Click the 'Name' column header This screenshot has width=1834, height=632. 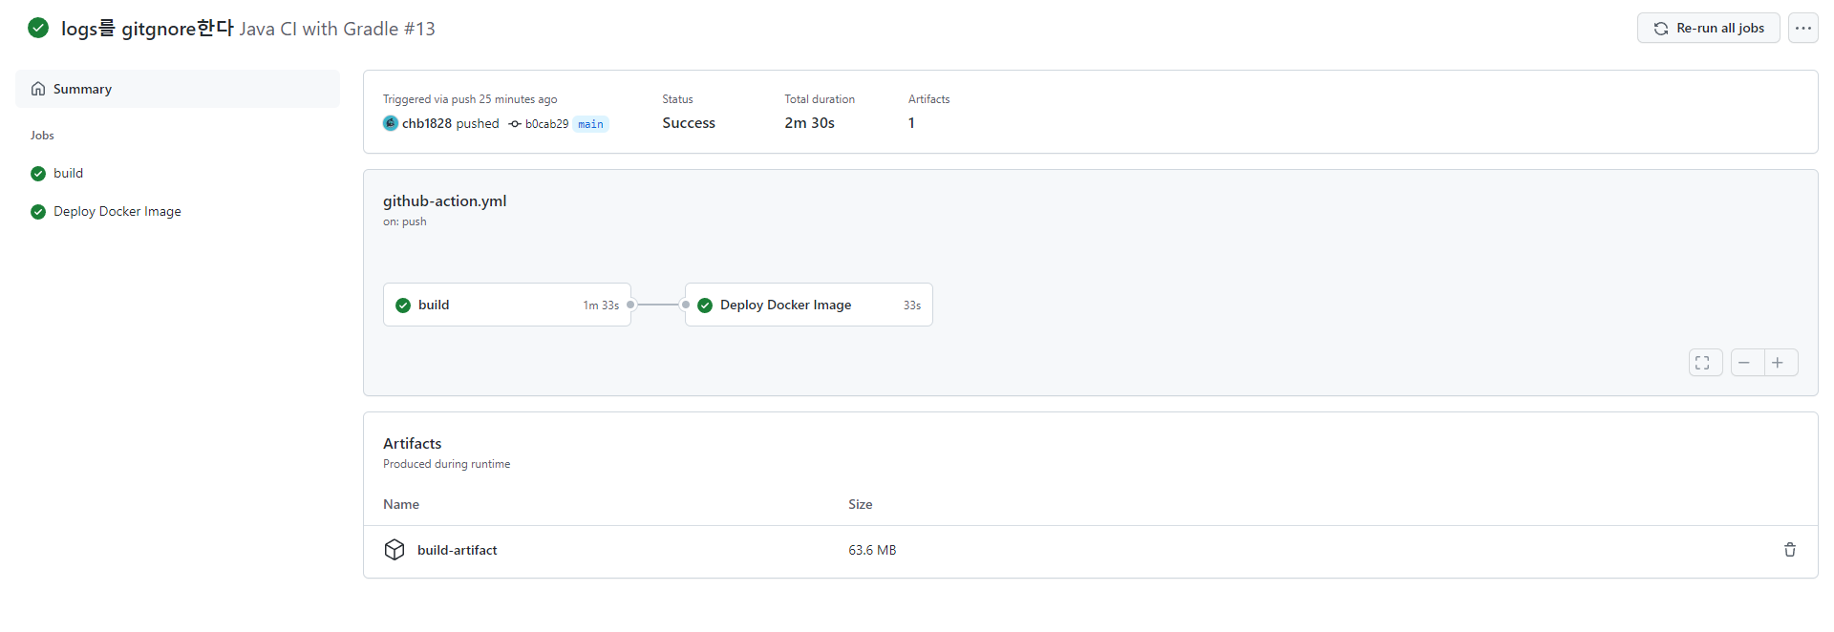click(401, 504)
